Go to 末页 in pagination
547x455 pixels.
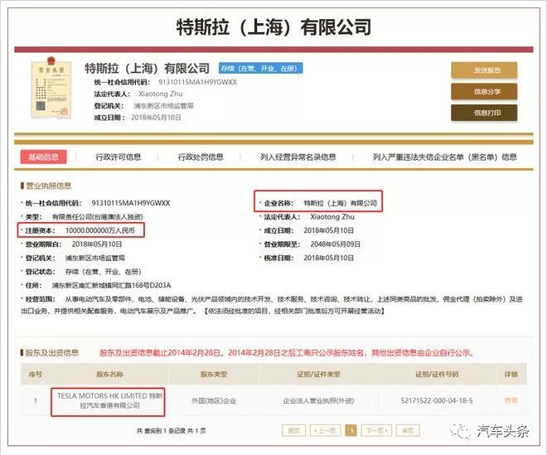(x=408, y=431)
